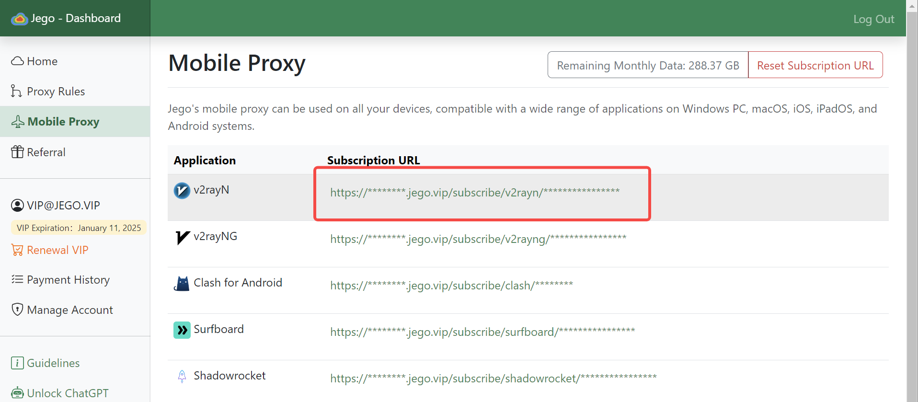
Task: Click VIP@JEGO.VIP account email text
Action: point(63,205)
